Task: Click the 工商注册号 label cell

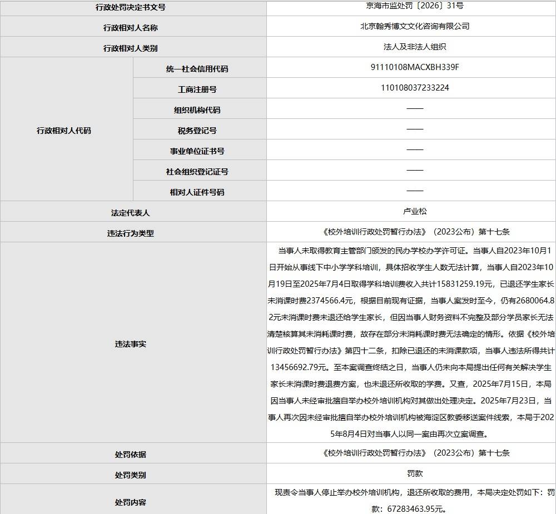Action: (x=197, y=89)
